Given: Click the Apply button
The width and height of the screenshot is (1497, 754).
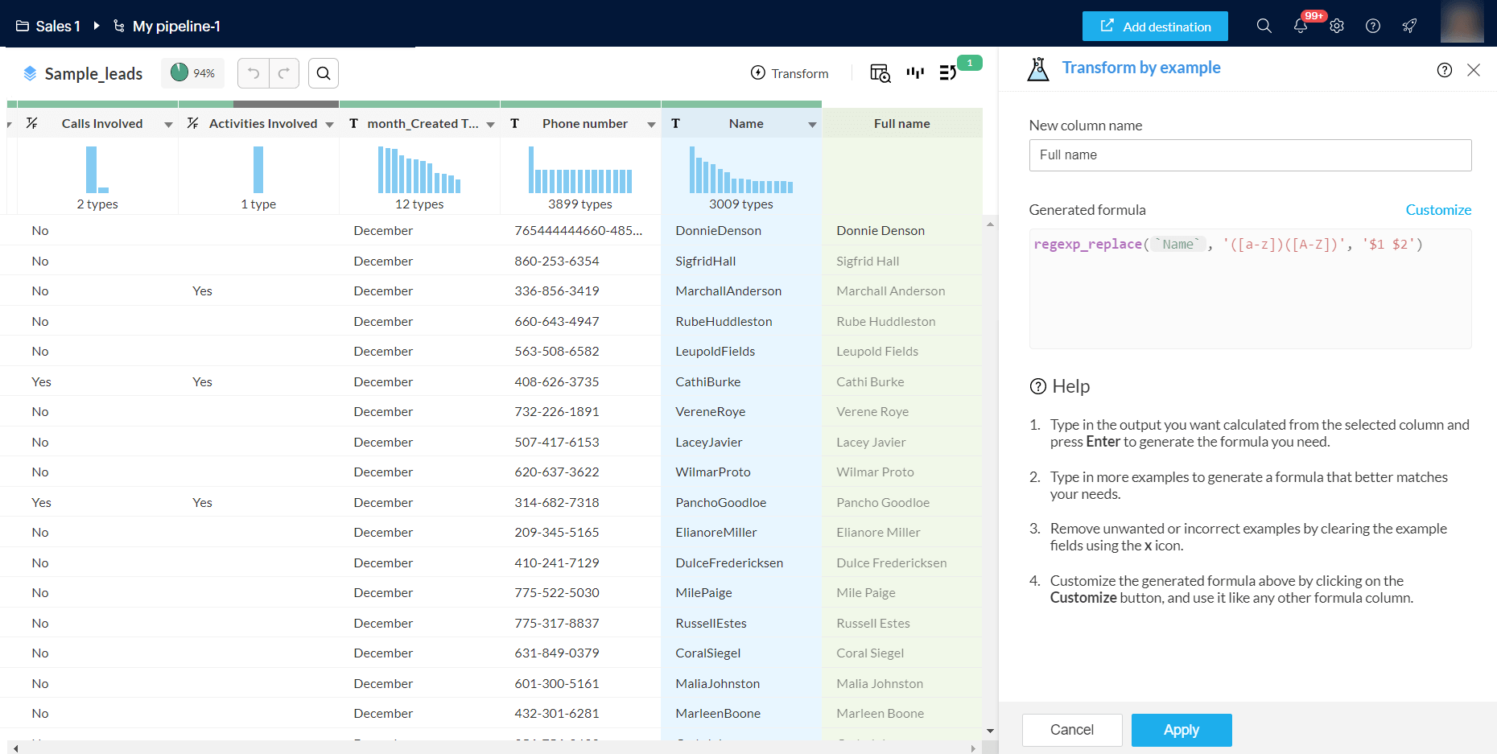Looking at the screenshot, I should (1181, 730).
